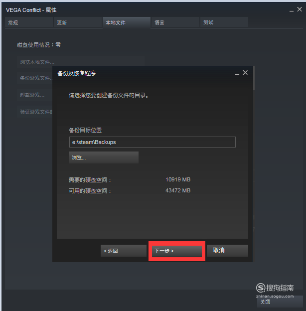Image resolution: width=306 pixels, height=311 pixels.
Task: Click the 备份游戏文件... button
Action: coord(35,78)
